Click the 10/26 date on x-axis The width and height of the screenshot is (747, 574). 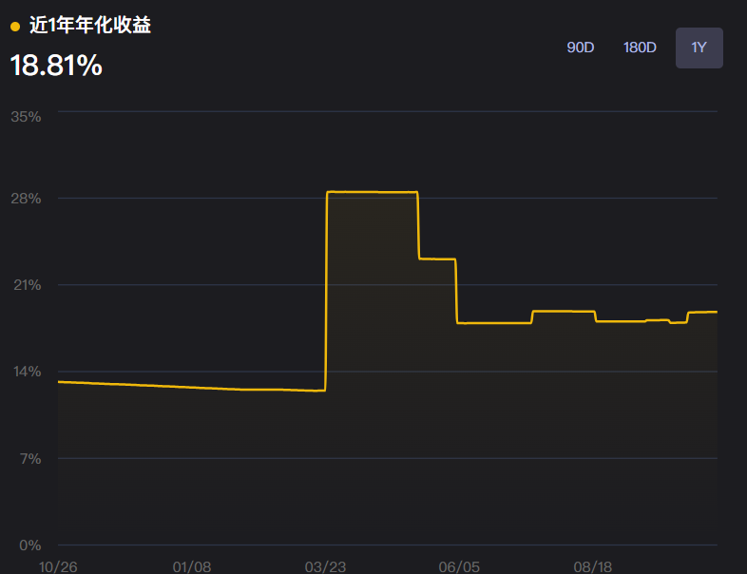57,566
